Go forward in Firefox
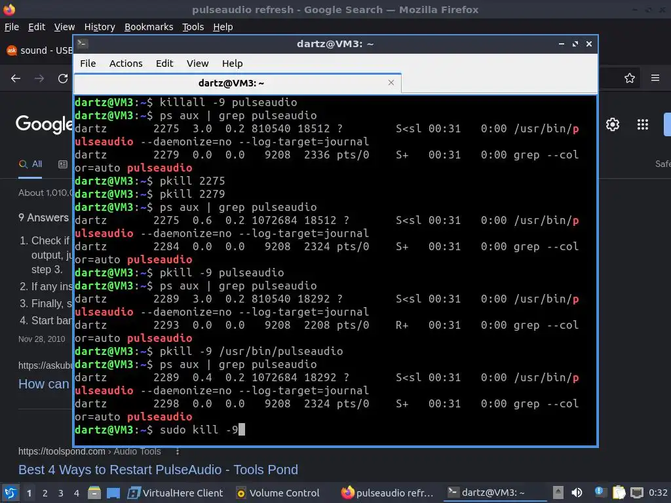 tap(39, 79)
